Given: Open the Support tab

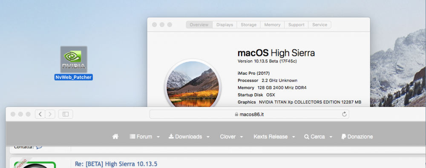Looking at the screenshot, I should [x=296, y=25].
